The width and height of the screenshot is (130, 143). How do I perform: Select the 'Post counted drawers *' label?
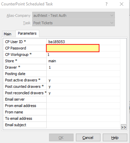click(24, 87)
